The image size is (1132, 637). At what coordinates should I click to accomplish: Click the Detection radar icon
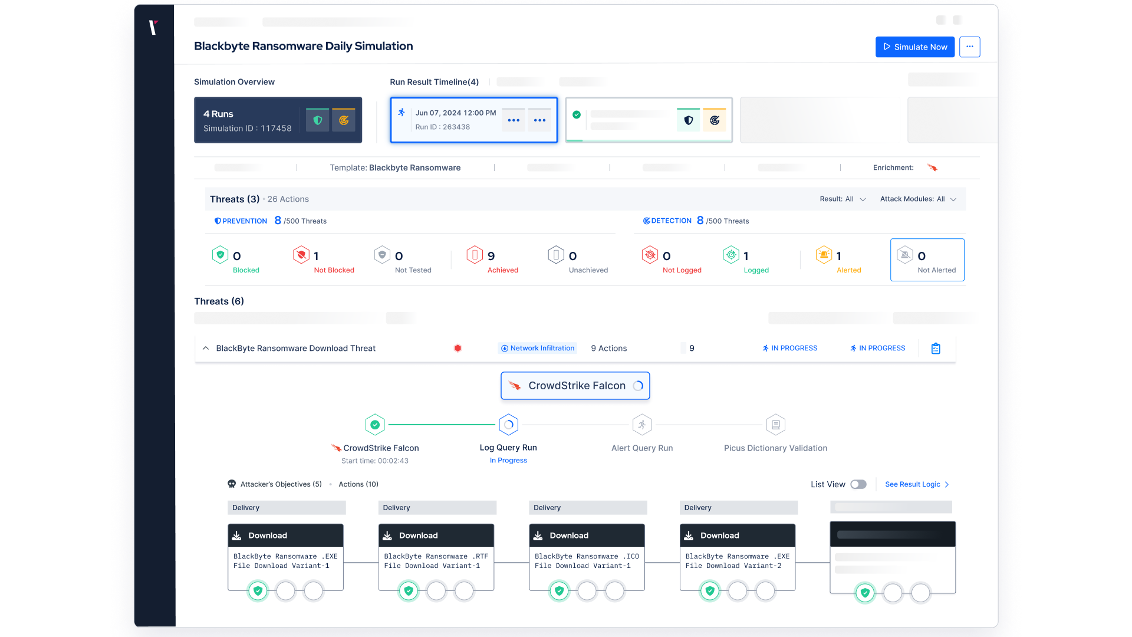coord(647,221)
